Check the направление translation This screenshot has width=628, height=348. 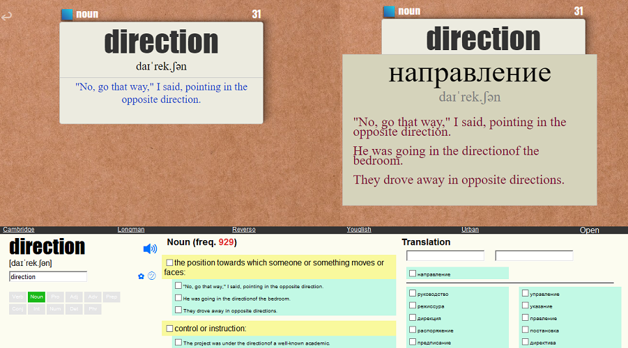[413, 274]
